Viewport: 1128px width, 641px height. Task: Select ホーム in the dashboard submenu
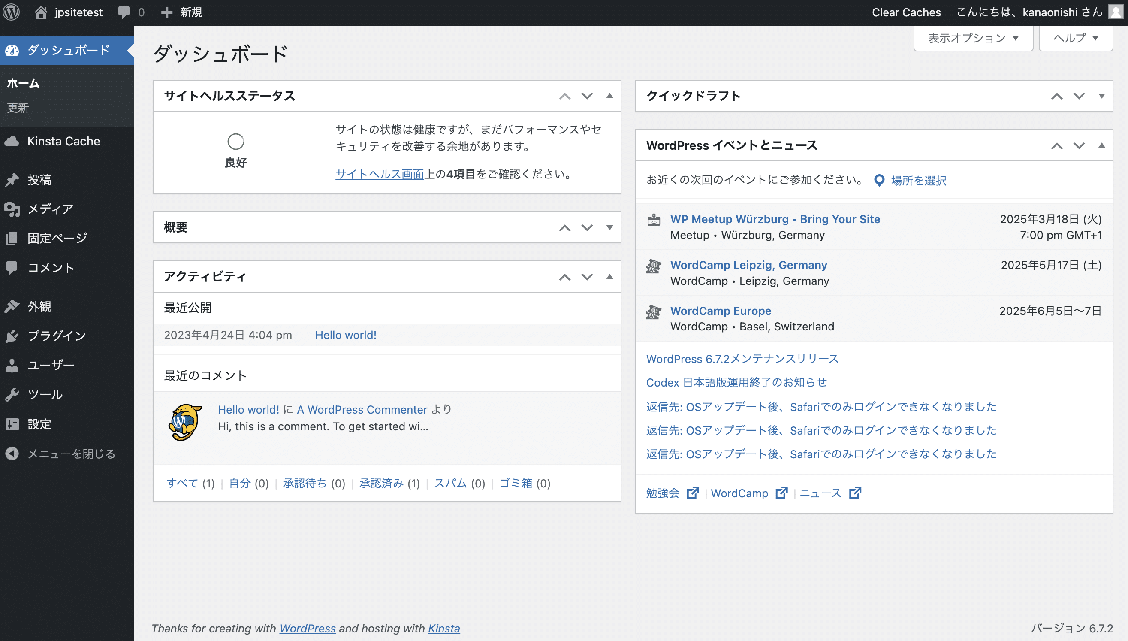[23, 83]
